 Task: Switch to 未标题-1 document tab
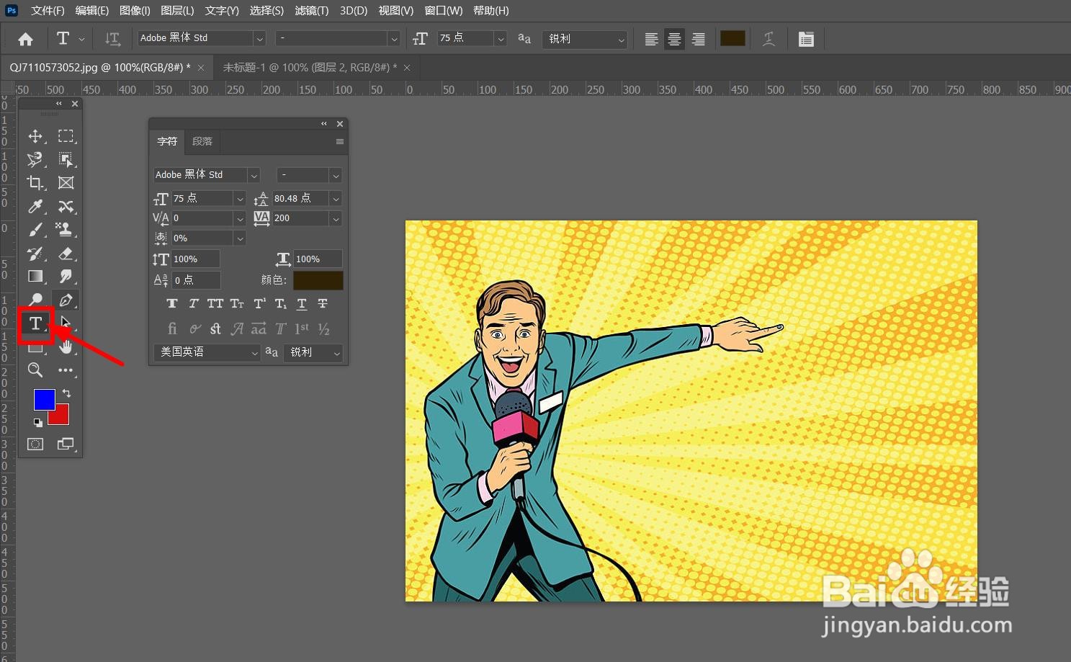coord(309,67)
